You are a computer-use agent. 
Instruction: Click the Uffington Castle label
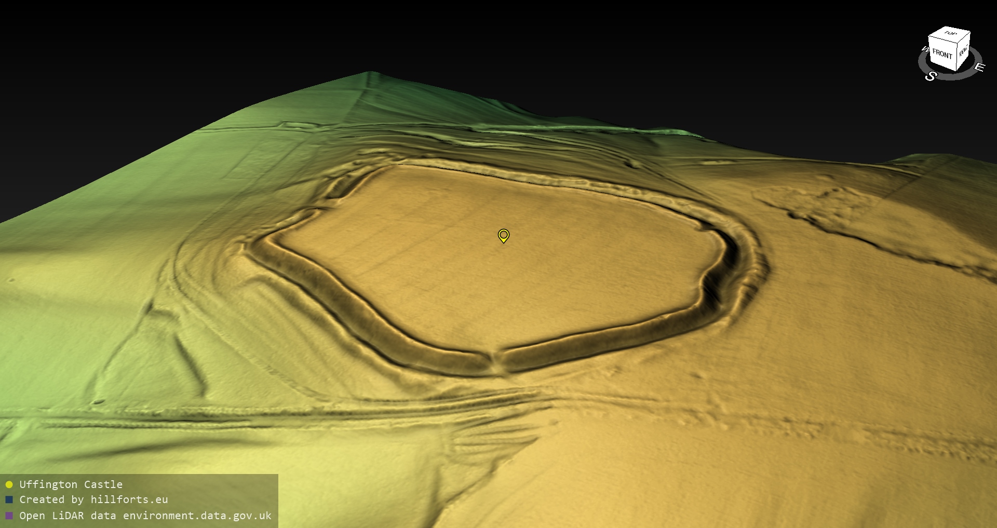[71, 484]
